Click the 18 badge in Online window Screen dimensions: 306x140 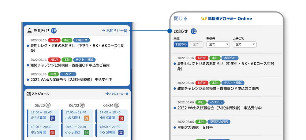tap(193, 31)
